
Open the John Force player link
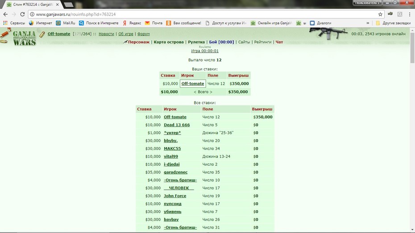click(x=175, y=196)
